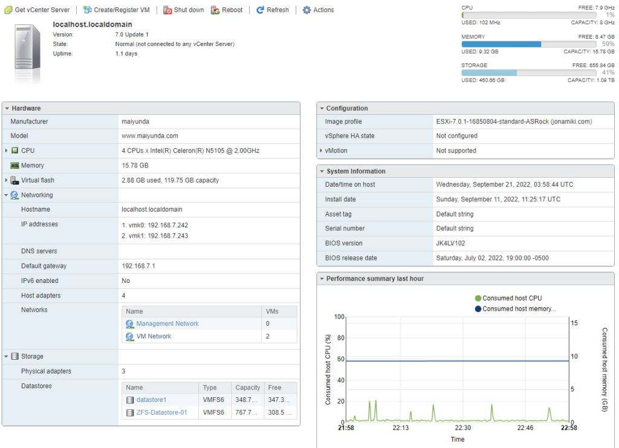This screenshot has width=619, height=448.
Task: Open the Actions menu
Action: click(x=318, y=10)
